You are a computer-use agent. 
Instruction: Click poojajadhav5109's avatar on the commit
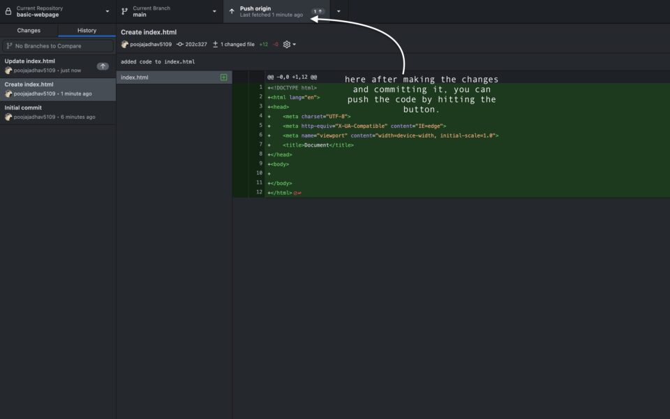point(124,43)
